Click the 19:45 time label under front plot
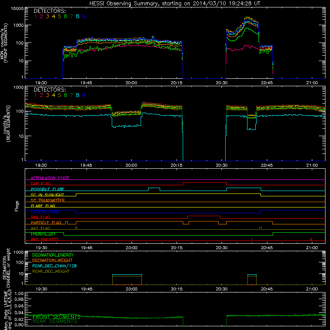 pyautogui.click(x=86, y=83)
